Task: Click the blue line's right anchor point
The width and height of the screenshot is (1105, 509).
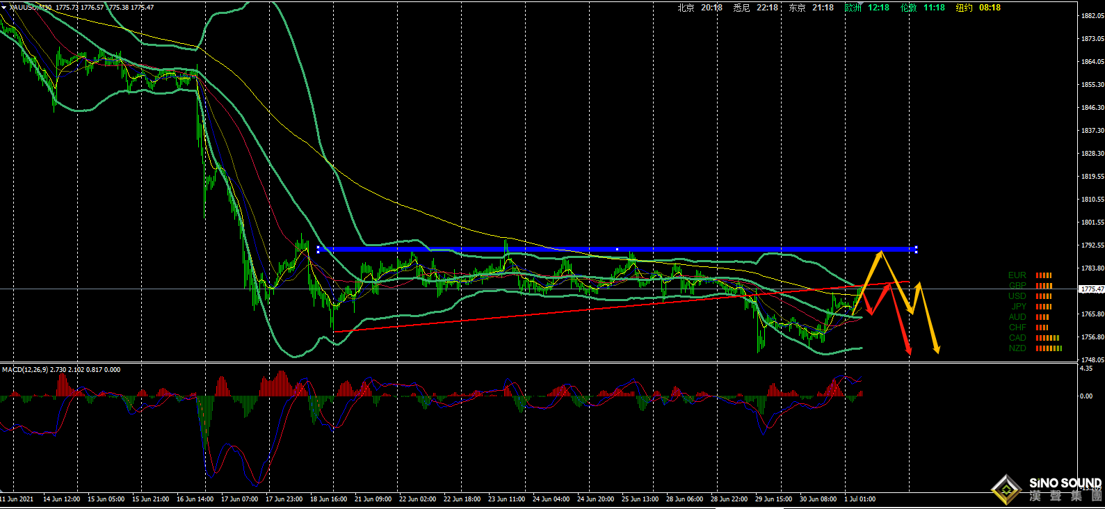Action: 916,249
